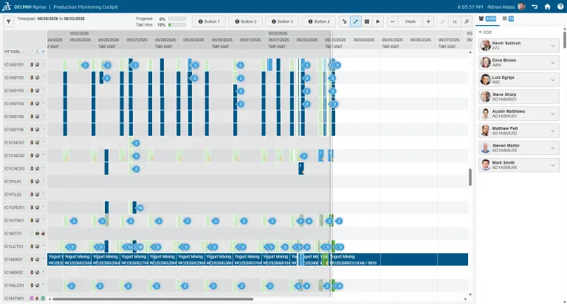The height and width of the screenshot is (304, 567).
Task: Toggle the highlighted auto-fit arrows icon
Action: (356, 21)
